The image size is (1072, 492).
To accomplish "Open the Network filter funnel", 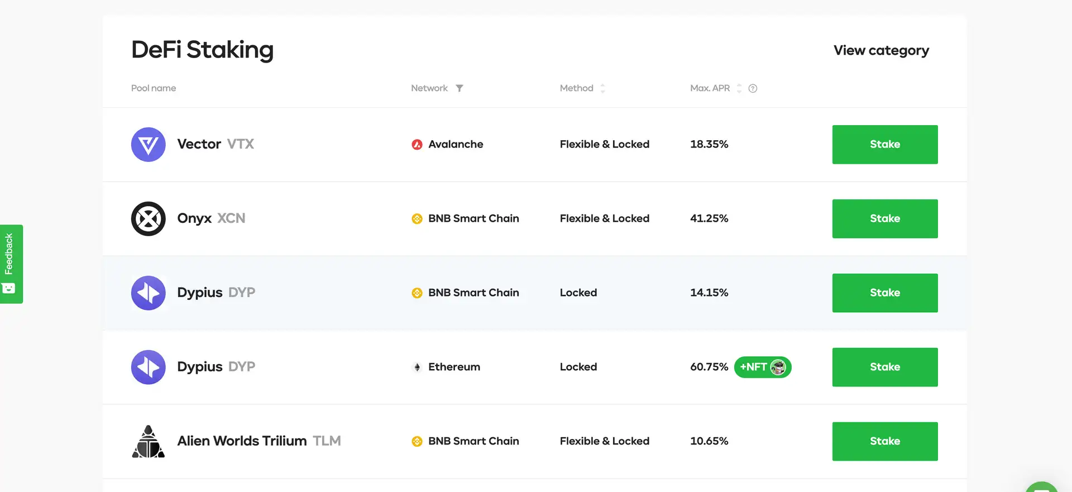I will [459, 88].
